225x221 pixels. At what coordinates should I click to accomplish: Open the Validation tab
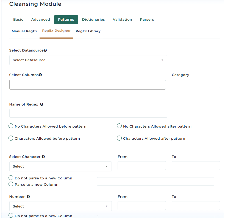[x=123, y=20]
